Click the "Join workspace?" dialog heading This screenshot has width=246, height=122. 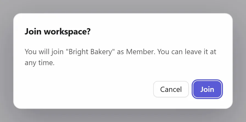[58, 31]
